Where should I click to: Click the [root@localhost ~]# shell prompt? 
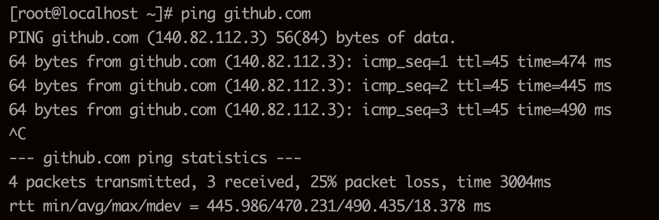pos(90,14)
